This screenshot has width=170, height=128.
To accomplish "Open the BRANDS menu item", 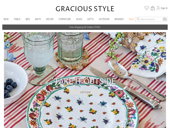I will pyautogui.click(x=119, y=19).
